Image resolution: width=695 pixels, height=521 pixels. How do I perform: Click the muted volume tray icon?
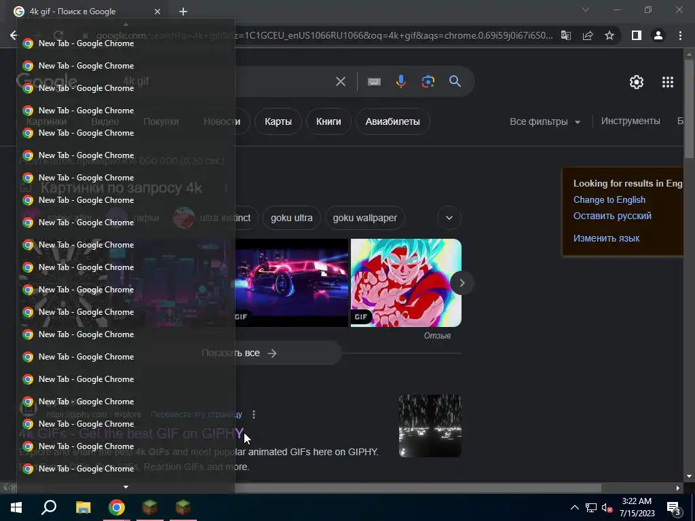(x=607, y=507)
